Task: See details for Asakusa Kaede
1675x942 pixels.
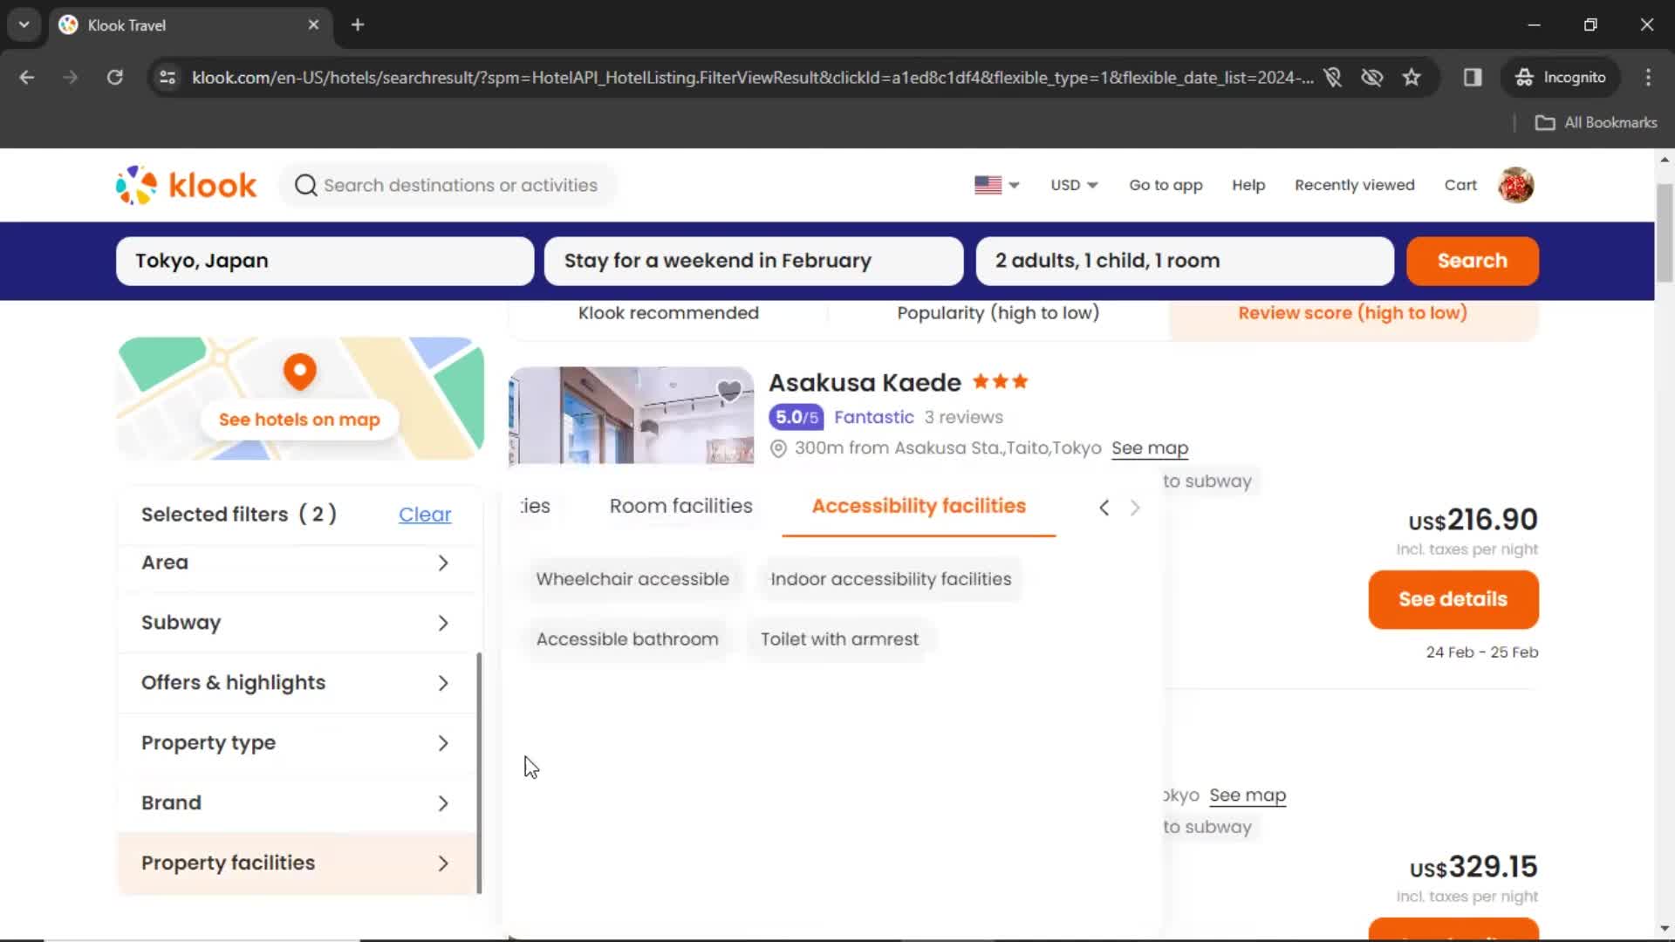Action: click(1453, 599)
